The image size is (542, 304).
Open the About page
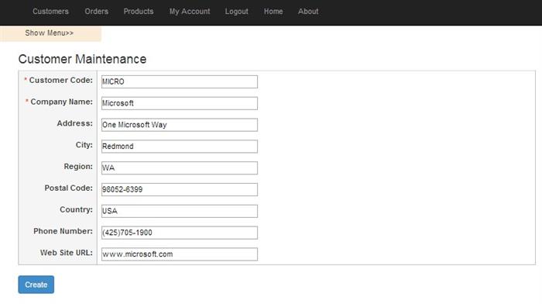(308, 12)
